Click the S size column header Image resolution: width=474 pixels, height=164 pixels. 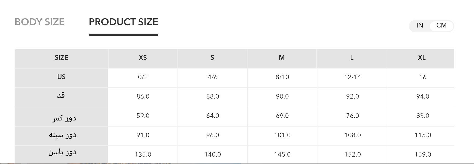coord(212,58)
